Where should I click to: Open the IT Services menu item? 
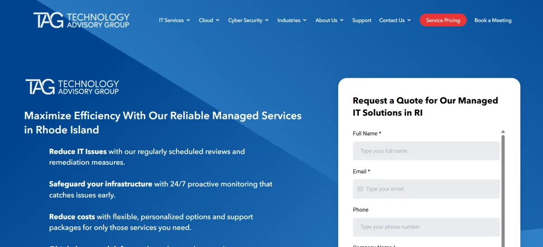(x=171, y=20)
